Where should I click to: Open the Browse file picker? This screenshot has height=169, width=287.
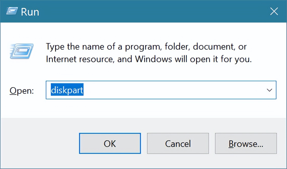tap(246, 143)
